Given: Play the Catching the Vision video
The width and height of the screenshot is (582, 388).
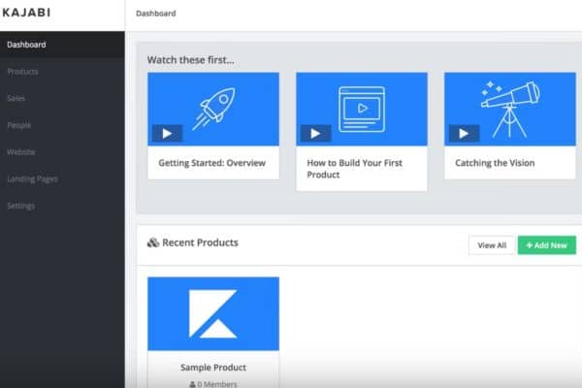Looking at the screenshot, I should (x=464, y=133).
